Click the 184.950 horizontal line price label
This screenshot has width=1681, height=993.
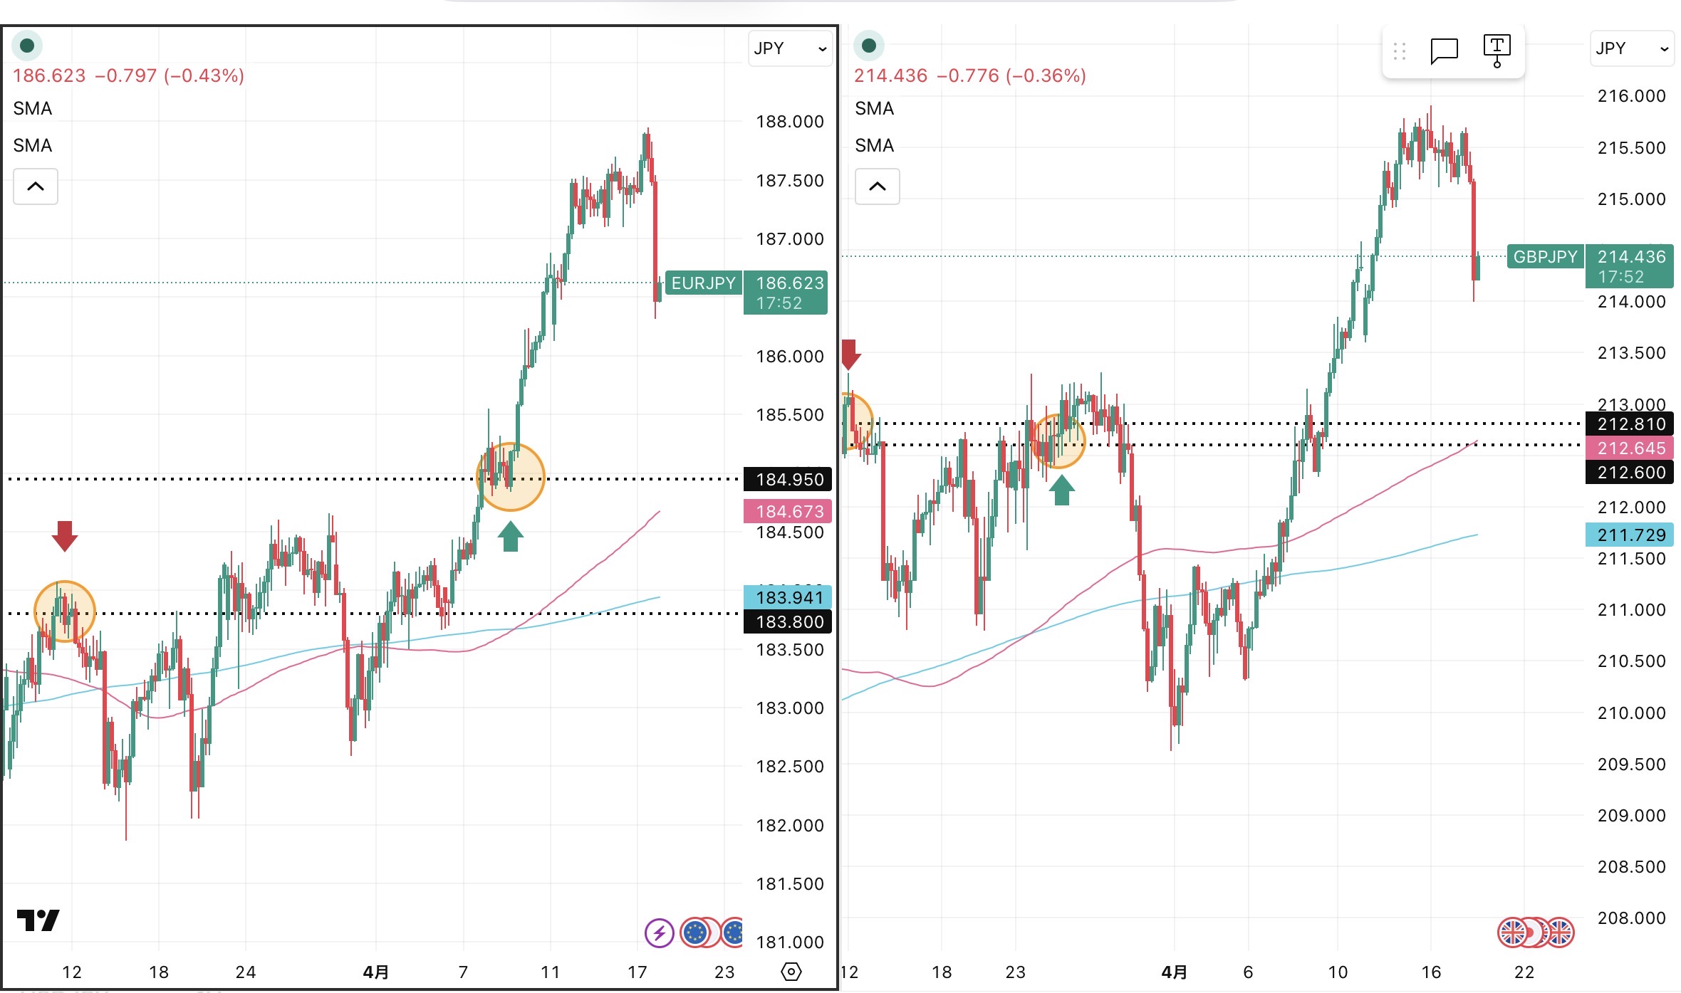point(789,480)
